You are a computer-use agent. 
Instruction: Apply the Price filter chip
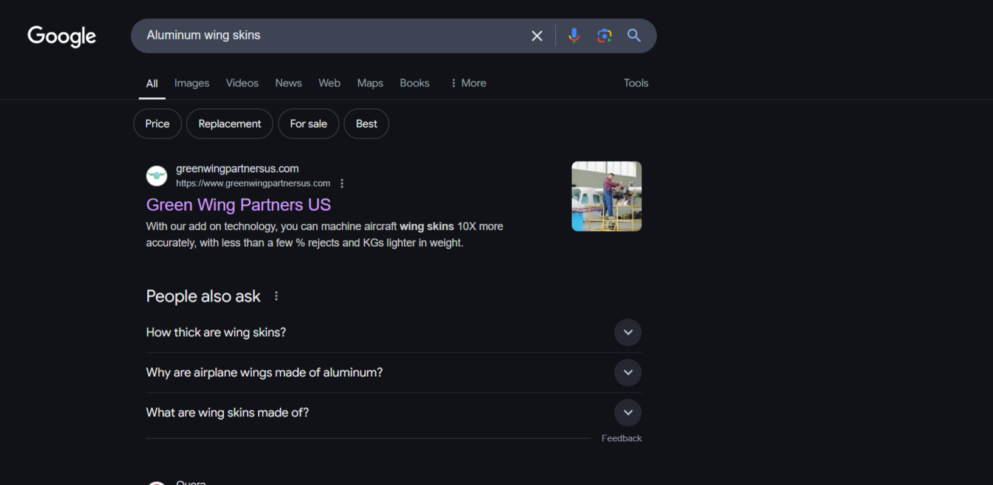[x=157, y=124]
